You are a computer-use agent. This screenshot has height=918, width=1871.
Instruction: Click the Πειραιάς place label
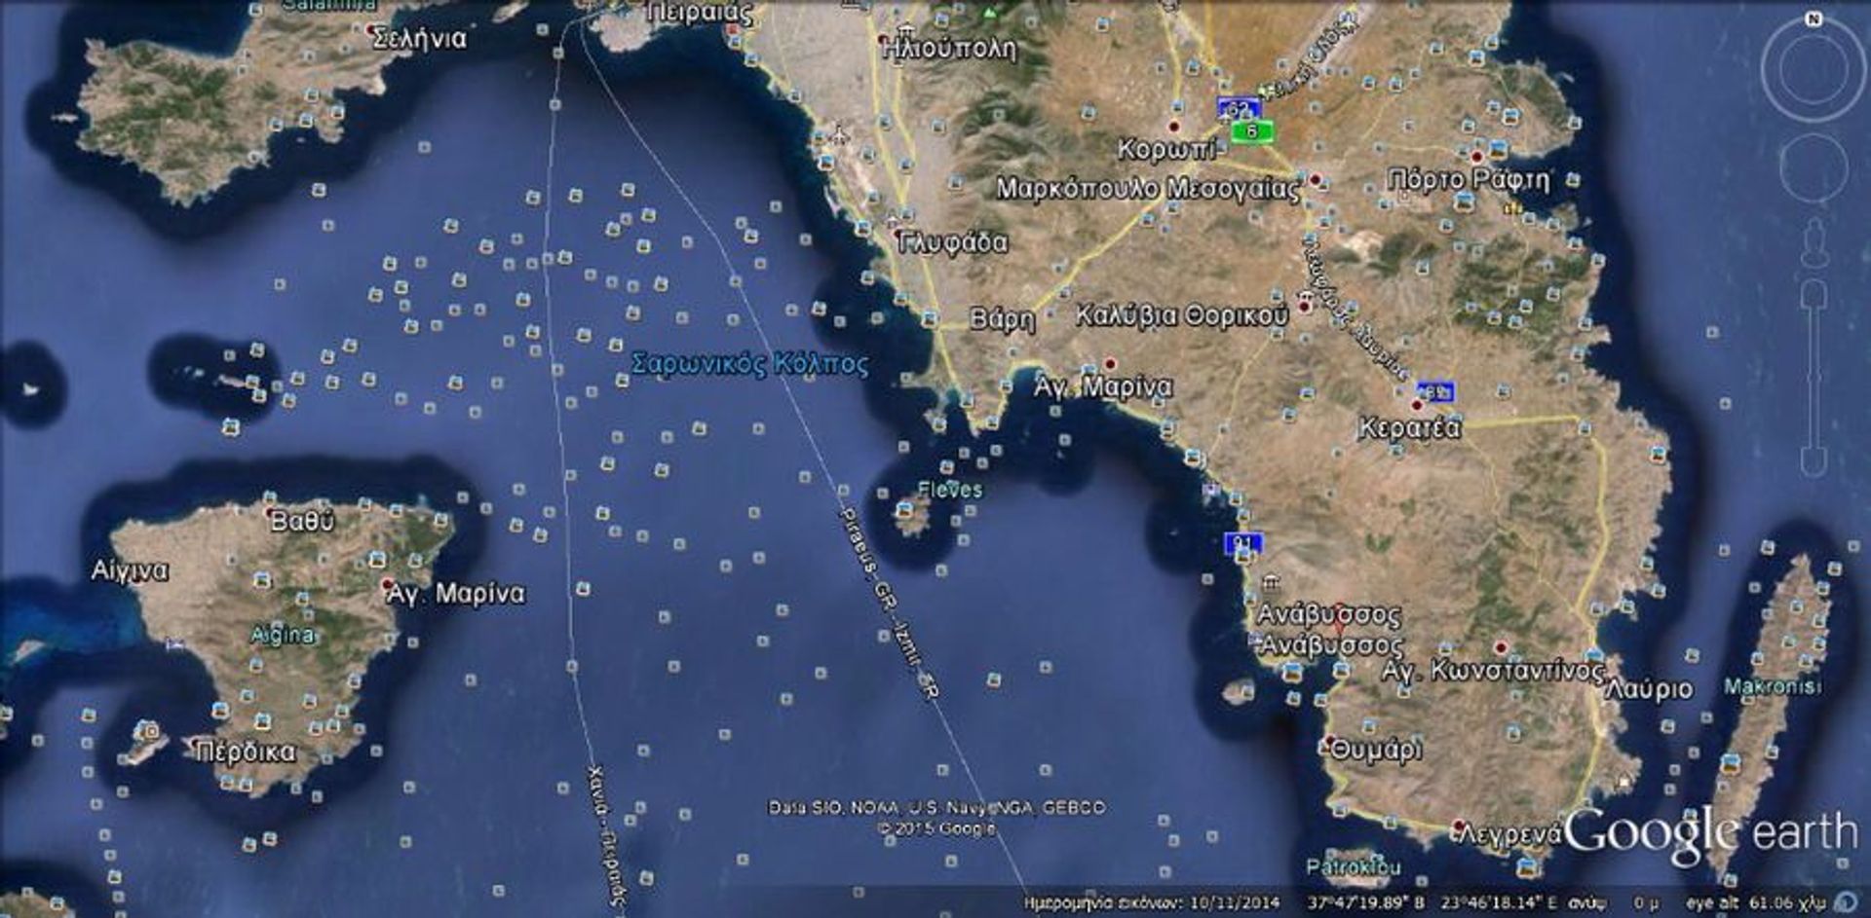click(701, 13)
